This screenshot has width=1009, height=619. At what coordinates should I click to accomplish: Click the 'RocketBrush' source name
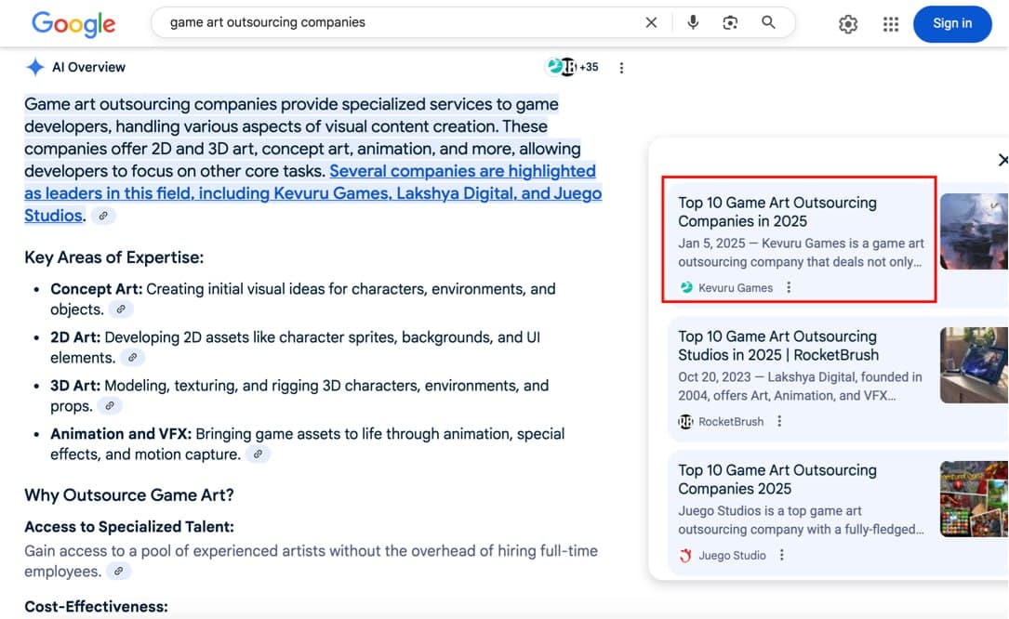(x=731, y=421)
